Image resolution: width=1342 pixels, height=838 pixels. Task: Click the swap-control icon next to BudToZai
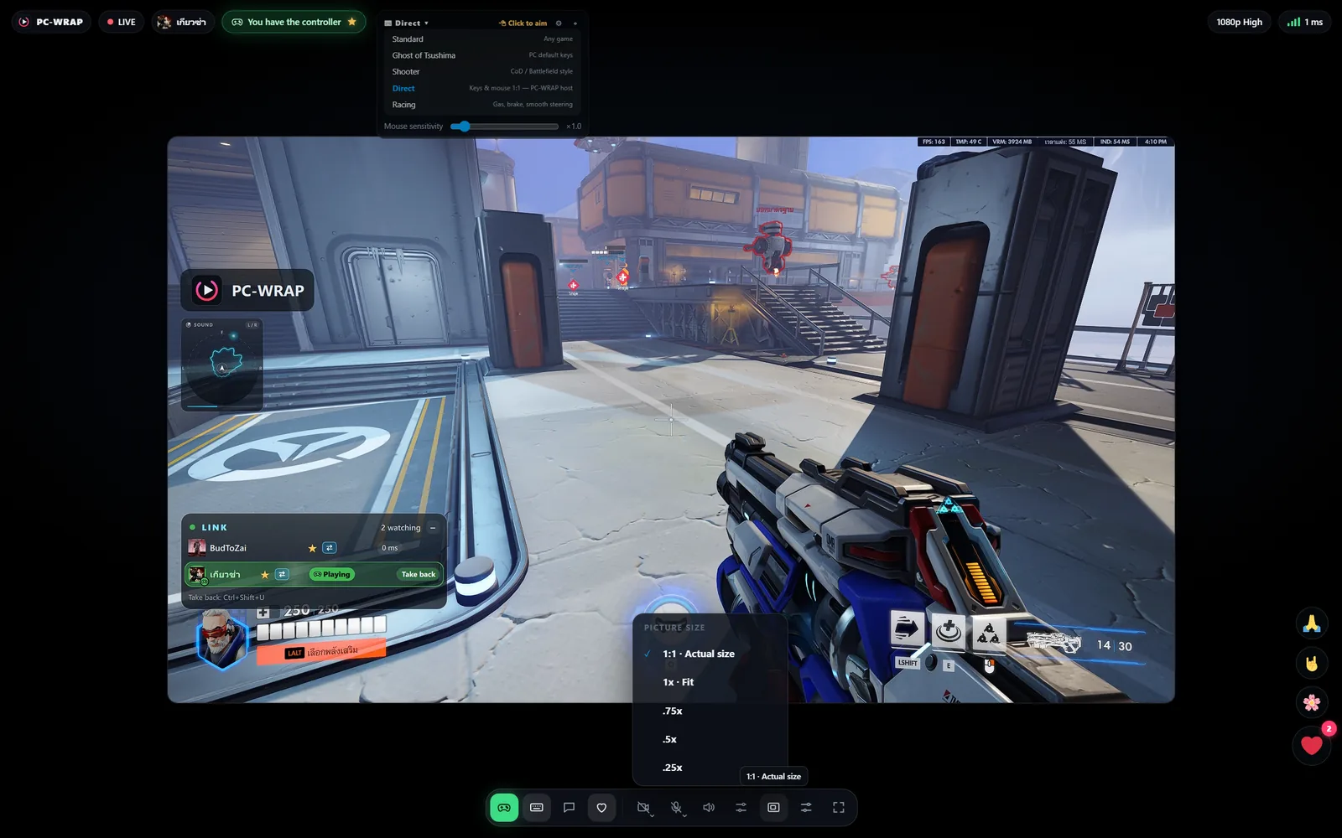(x=330, y=548)
